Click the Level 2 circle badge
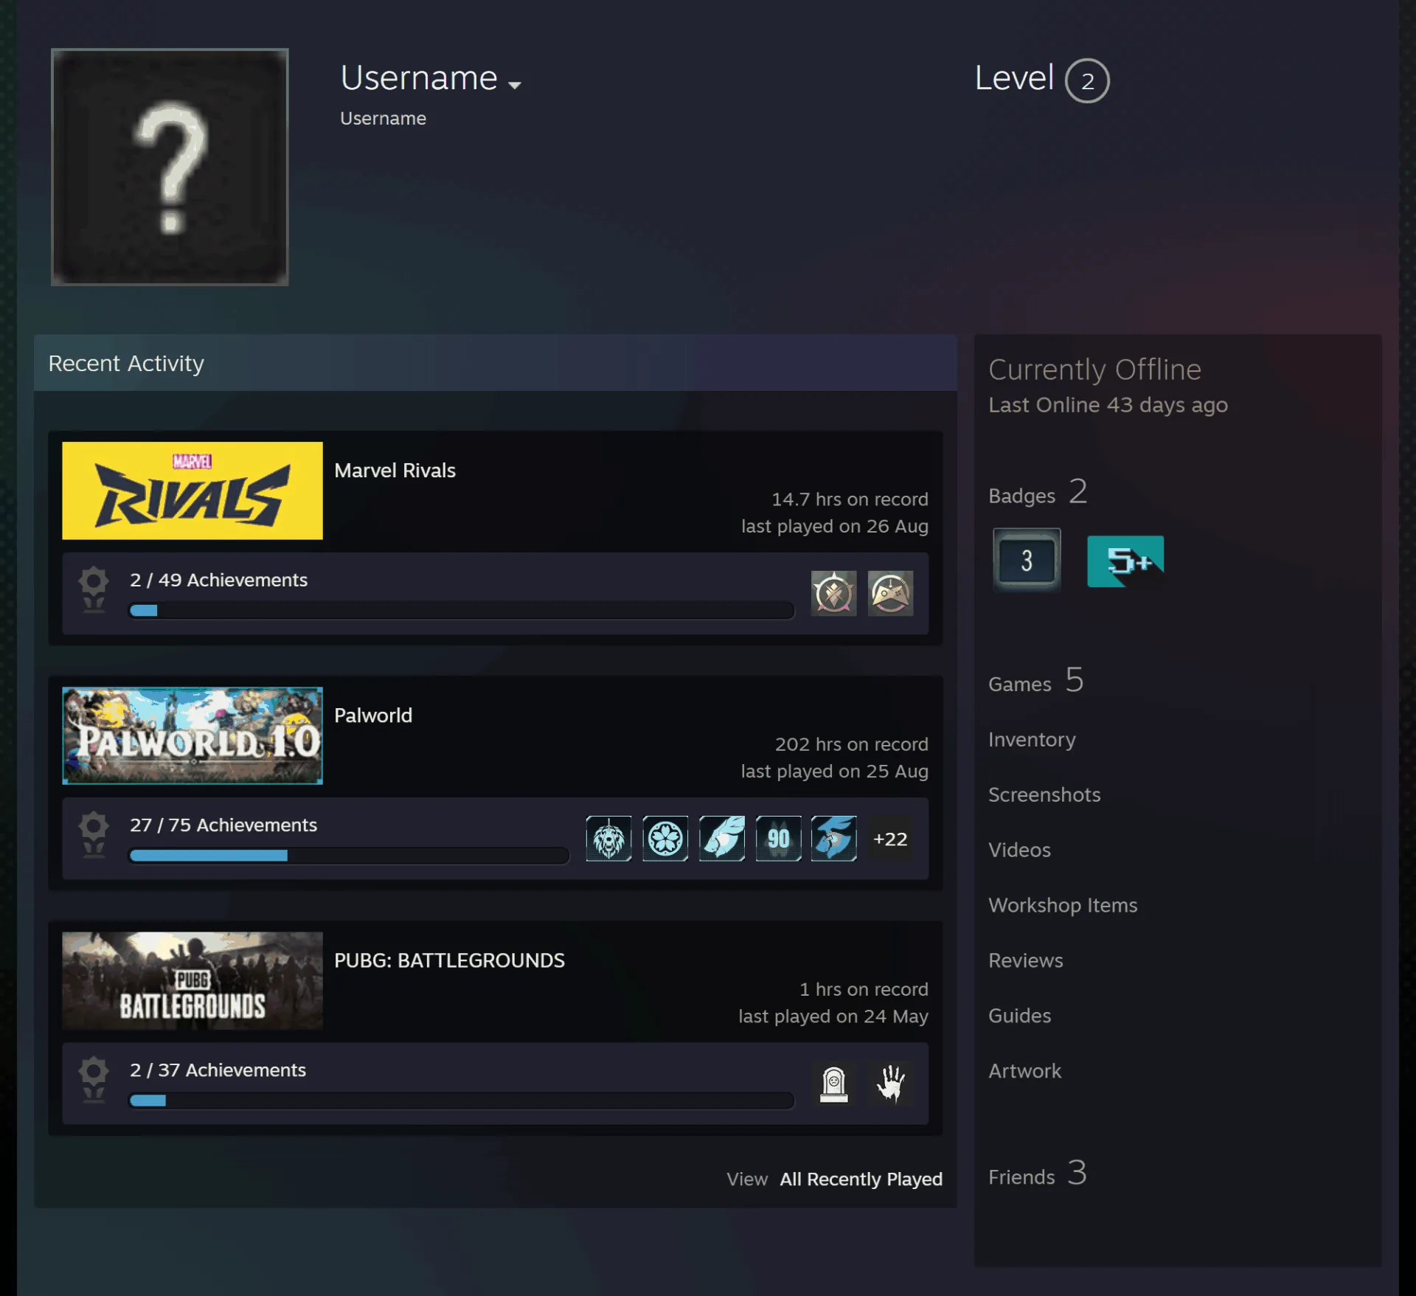The width and height of the screenshot is (1416, 1296). coord(1087,80)
